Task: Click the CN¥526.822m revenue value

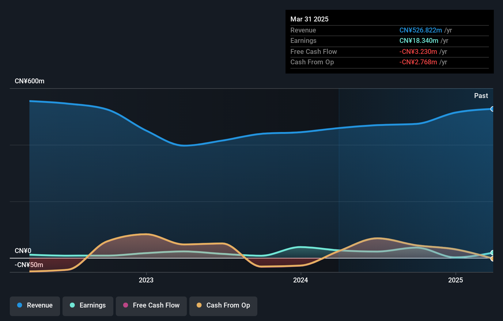Action: coord(421,30)
